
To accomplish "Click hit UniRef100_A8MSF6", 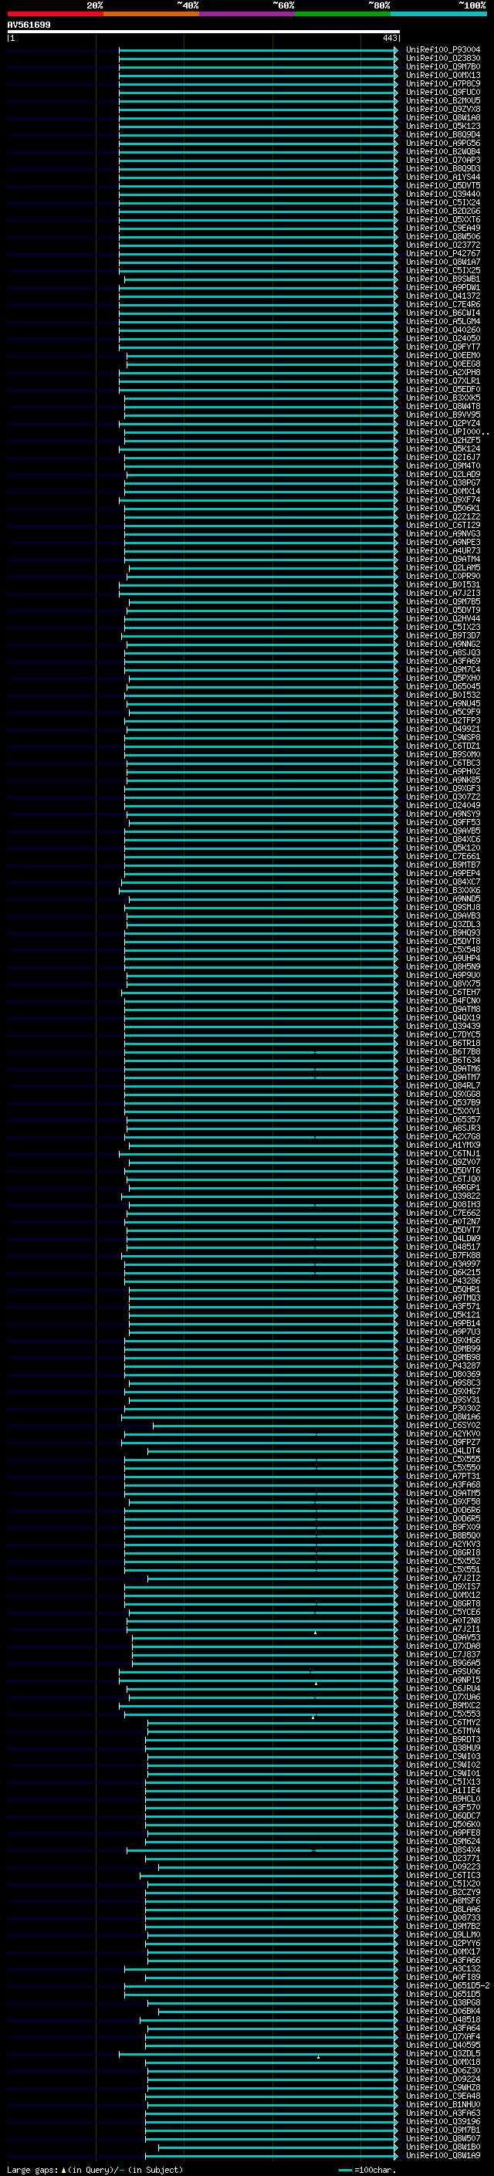I will click(443, 1900).
